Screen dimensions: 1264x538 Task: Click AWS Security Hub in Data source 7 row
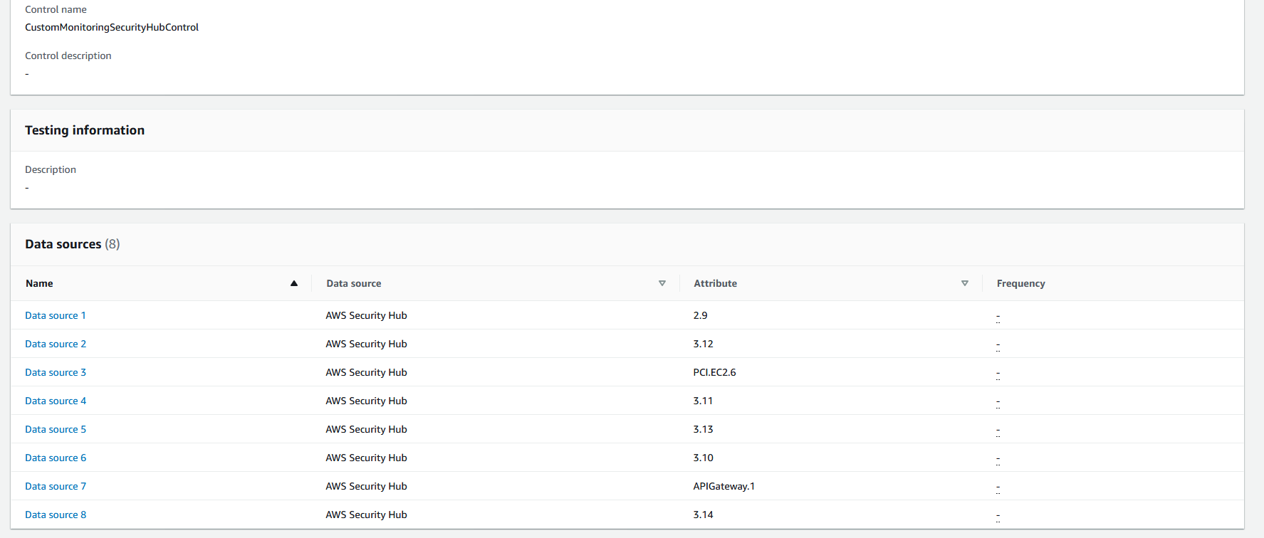click(367, 486)
